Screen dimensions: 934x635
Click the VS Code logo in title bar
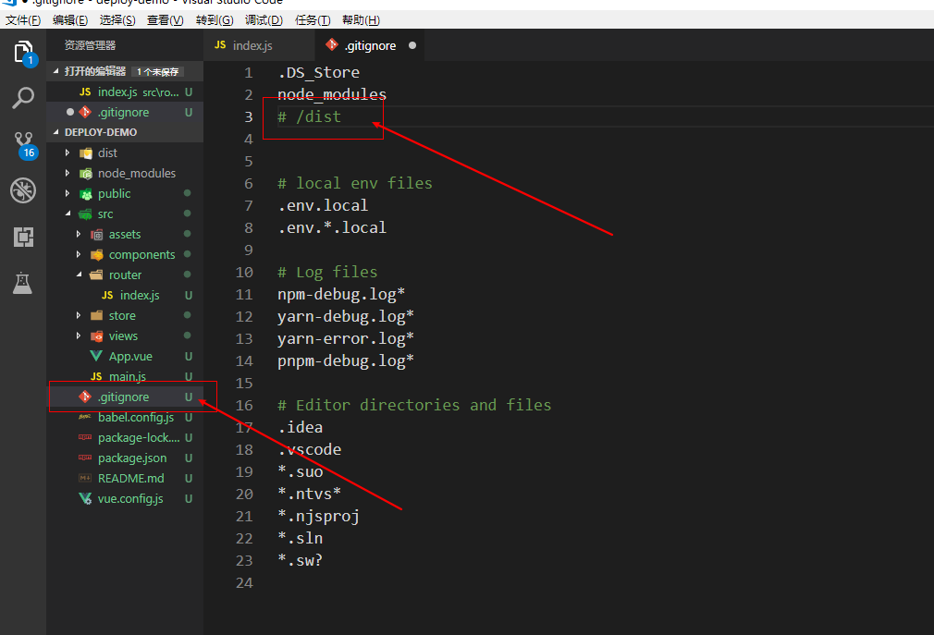click(x=9, y=3)
